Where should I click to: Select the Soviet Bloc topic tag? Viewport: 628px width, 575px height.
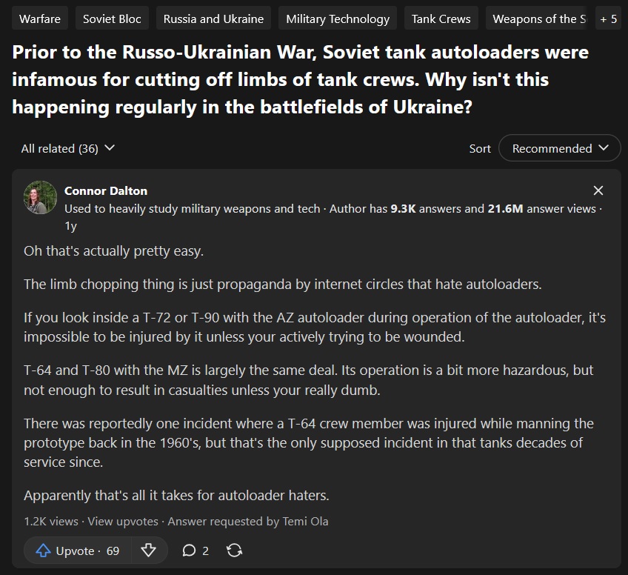112,19
